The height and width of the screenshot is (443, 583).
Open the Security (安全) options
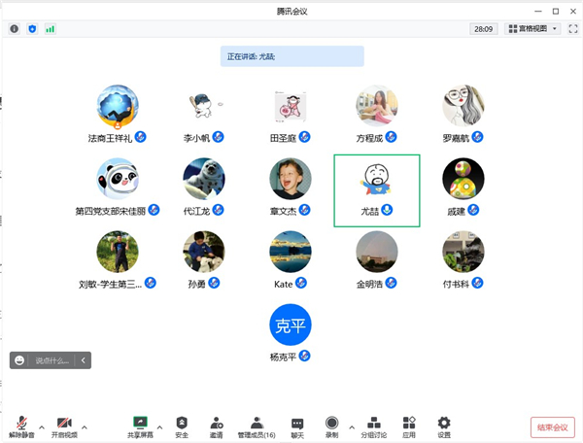point(182,426)
